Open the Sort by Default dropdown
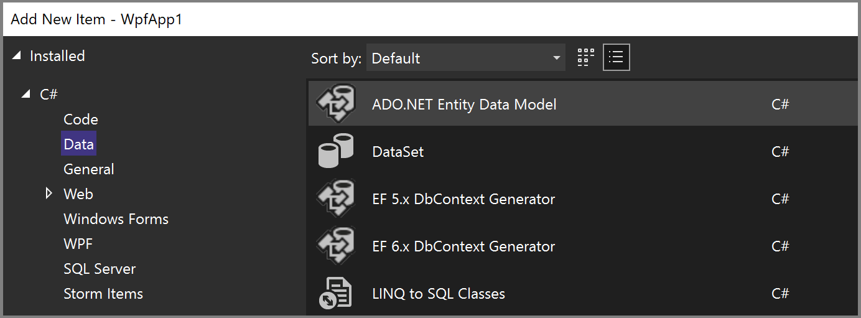Image resolution: width=861 pixels, height=318 pixels. (465, 58)
